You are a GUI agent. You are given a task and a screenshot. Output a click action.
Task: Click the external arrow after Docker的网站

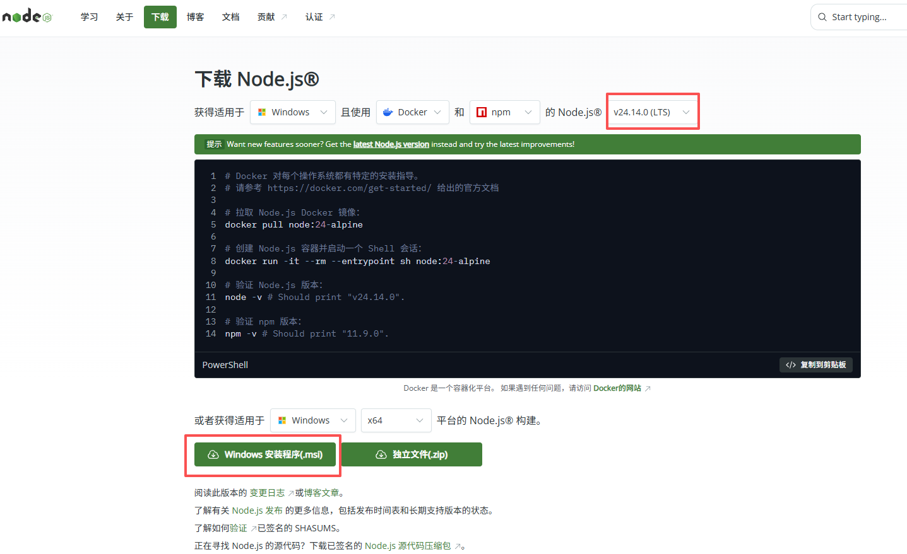648,388
